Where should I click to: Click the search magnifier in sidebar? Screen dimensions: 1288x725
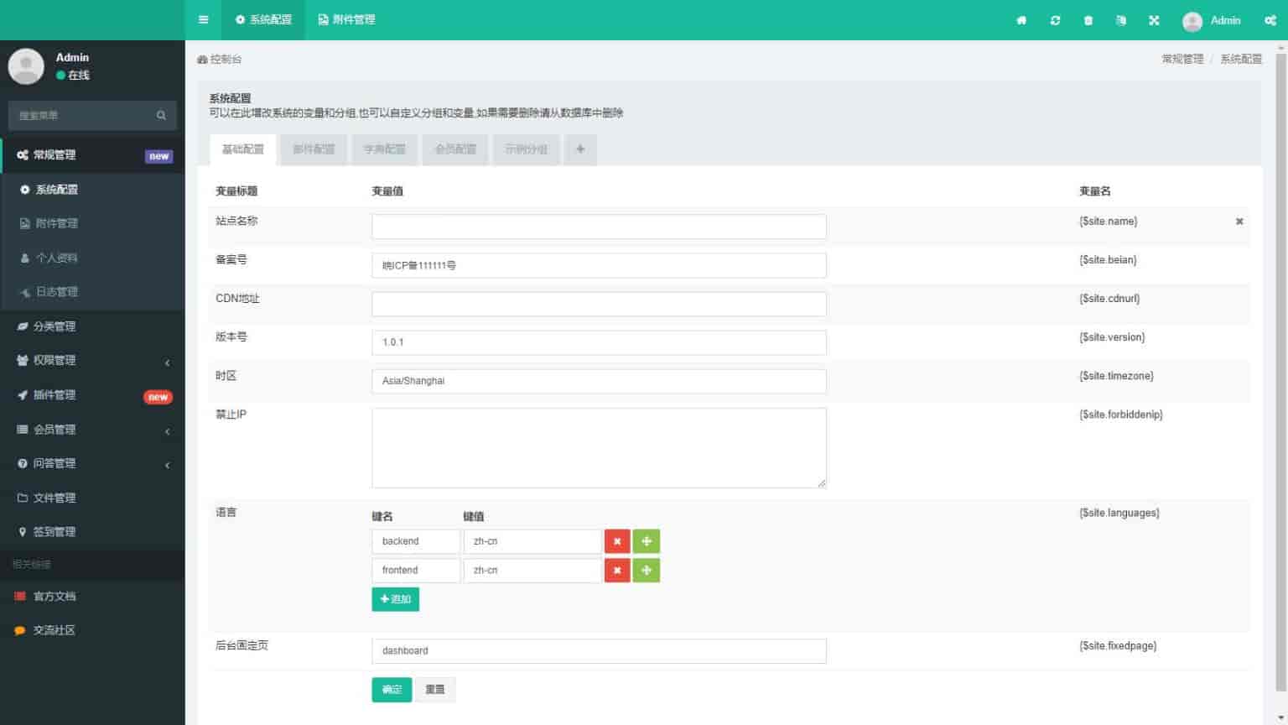[161, 116]
